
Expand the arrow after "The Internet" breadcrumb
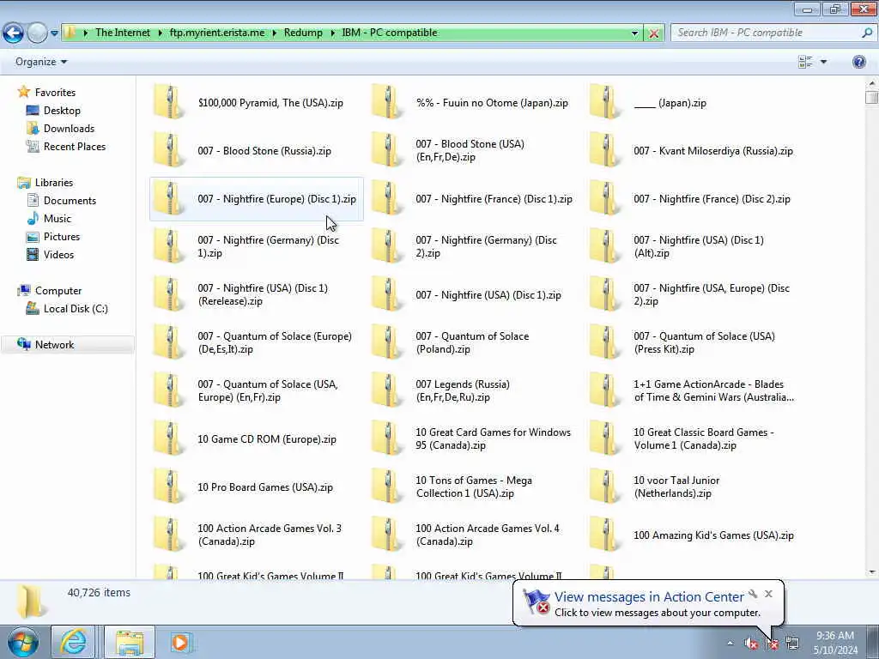coord(160,33)
